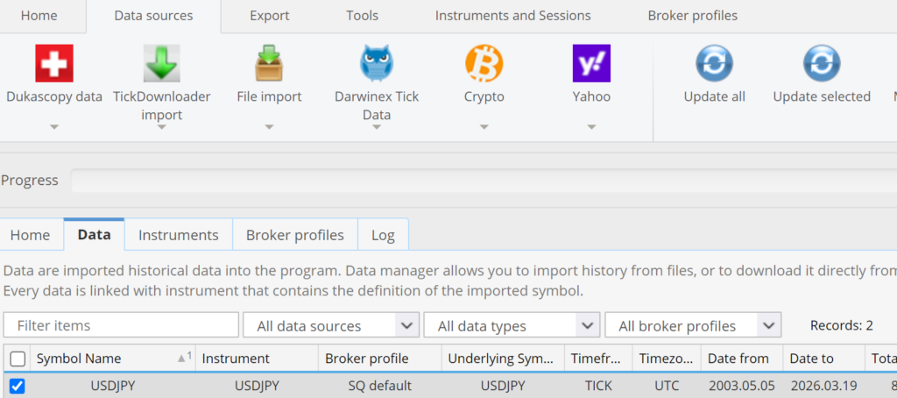897x398 pixels.
Task: Switch to the Export ribbon tab
Action: click(271, 16)
